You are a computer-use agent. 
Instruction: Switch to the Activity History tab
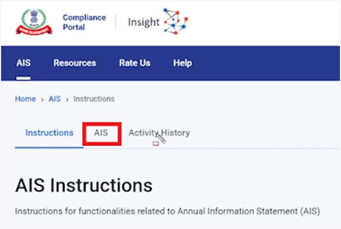[159, 133]
